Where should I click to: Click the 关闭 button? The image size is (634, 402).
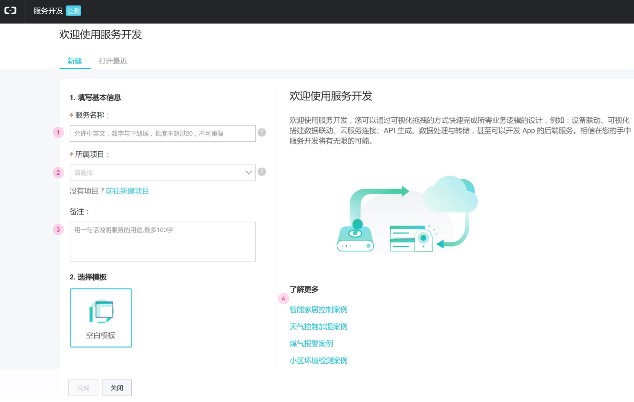(117, 387)
